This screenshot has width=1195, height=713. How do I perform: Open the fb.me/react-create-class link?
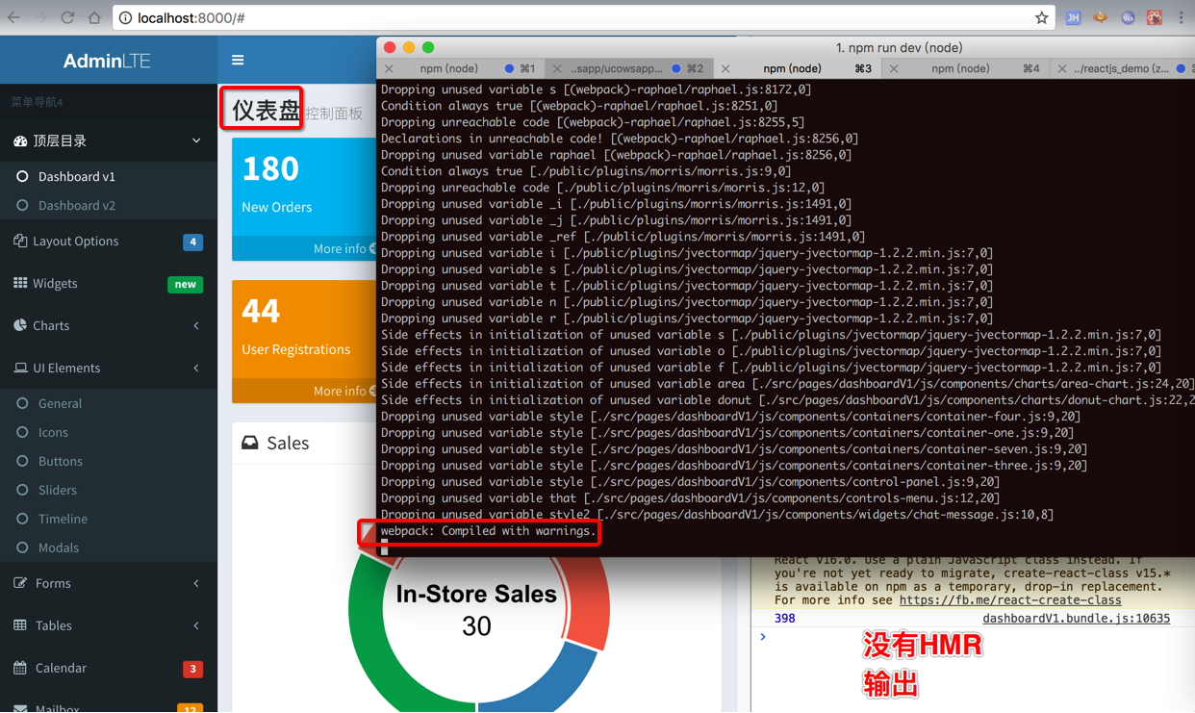pos(1010,600)
